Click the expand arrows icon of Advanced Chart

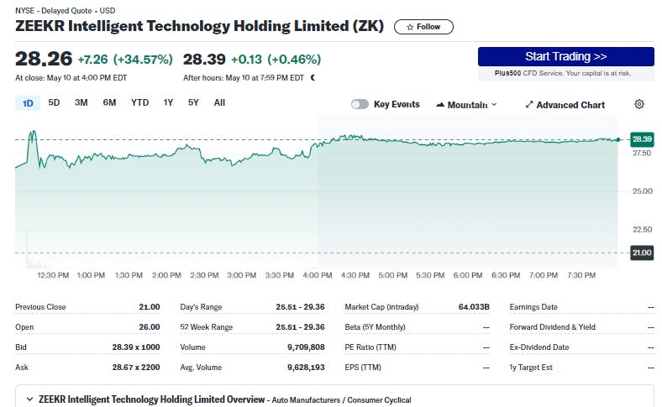[529, 105]
